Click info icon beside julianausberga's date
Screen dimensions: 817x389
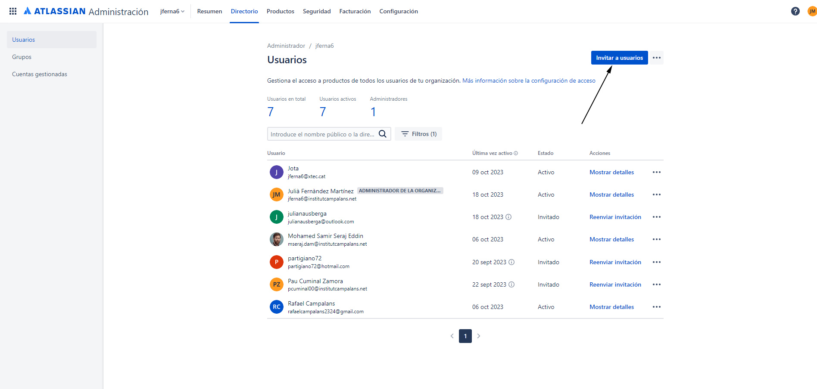[508, 217]
